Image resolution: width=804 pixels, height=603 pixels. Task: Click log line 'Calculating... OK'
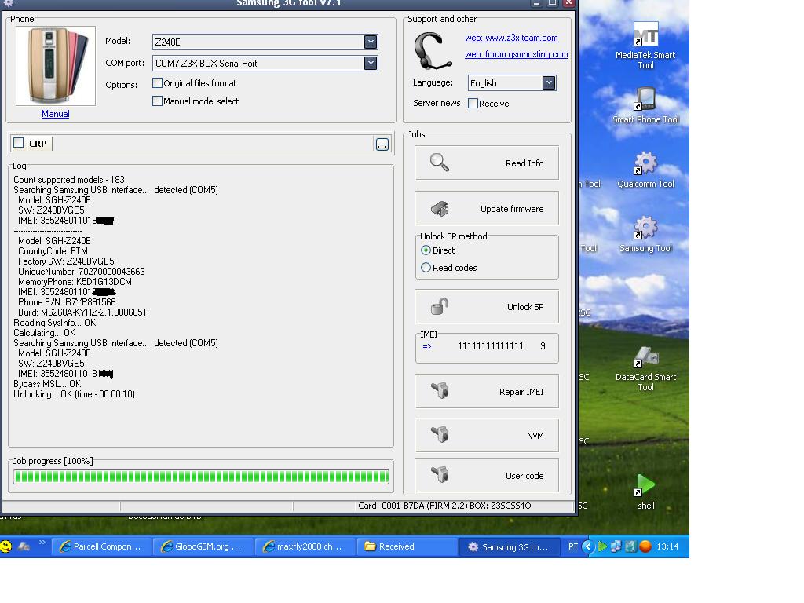[x=44, y=333]
